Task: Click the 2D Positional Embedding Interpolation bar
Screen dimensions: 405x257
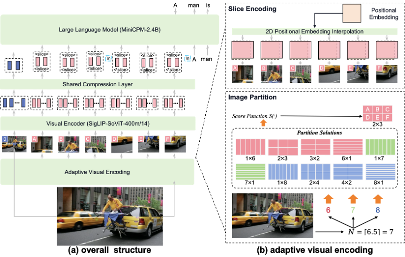Action: point(315,31)
